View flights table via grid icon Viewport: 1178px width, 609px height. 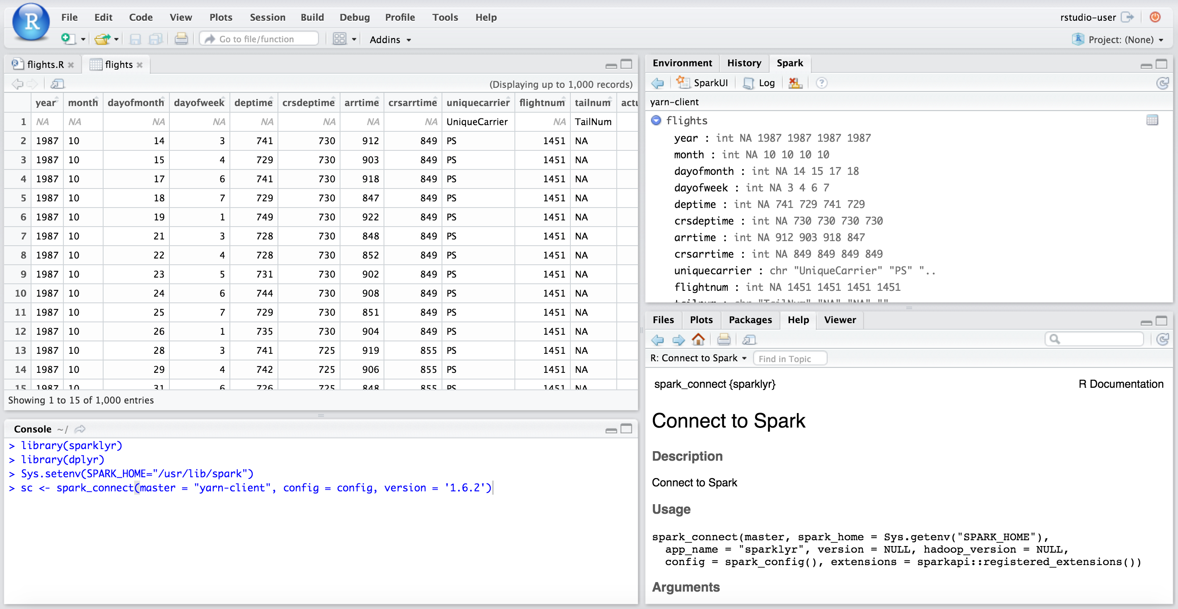click(x=1152, y=120)
